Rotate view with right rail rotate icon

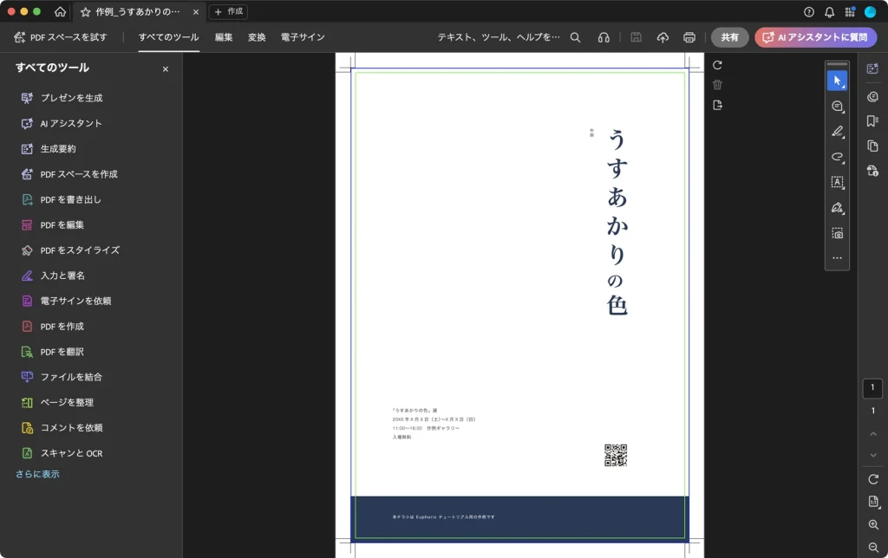[x=873, y=479]
